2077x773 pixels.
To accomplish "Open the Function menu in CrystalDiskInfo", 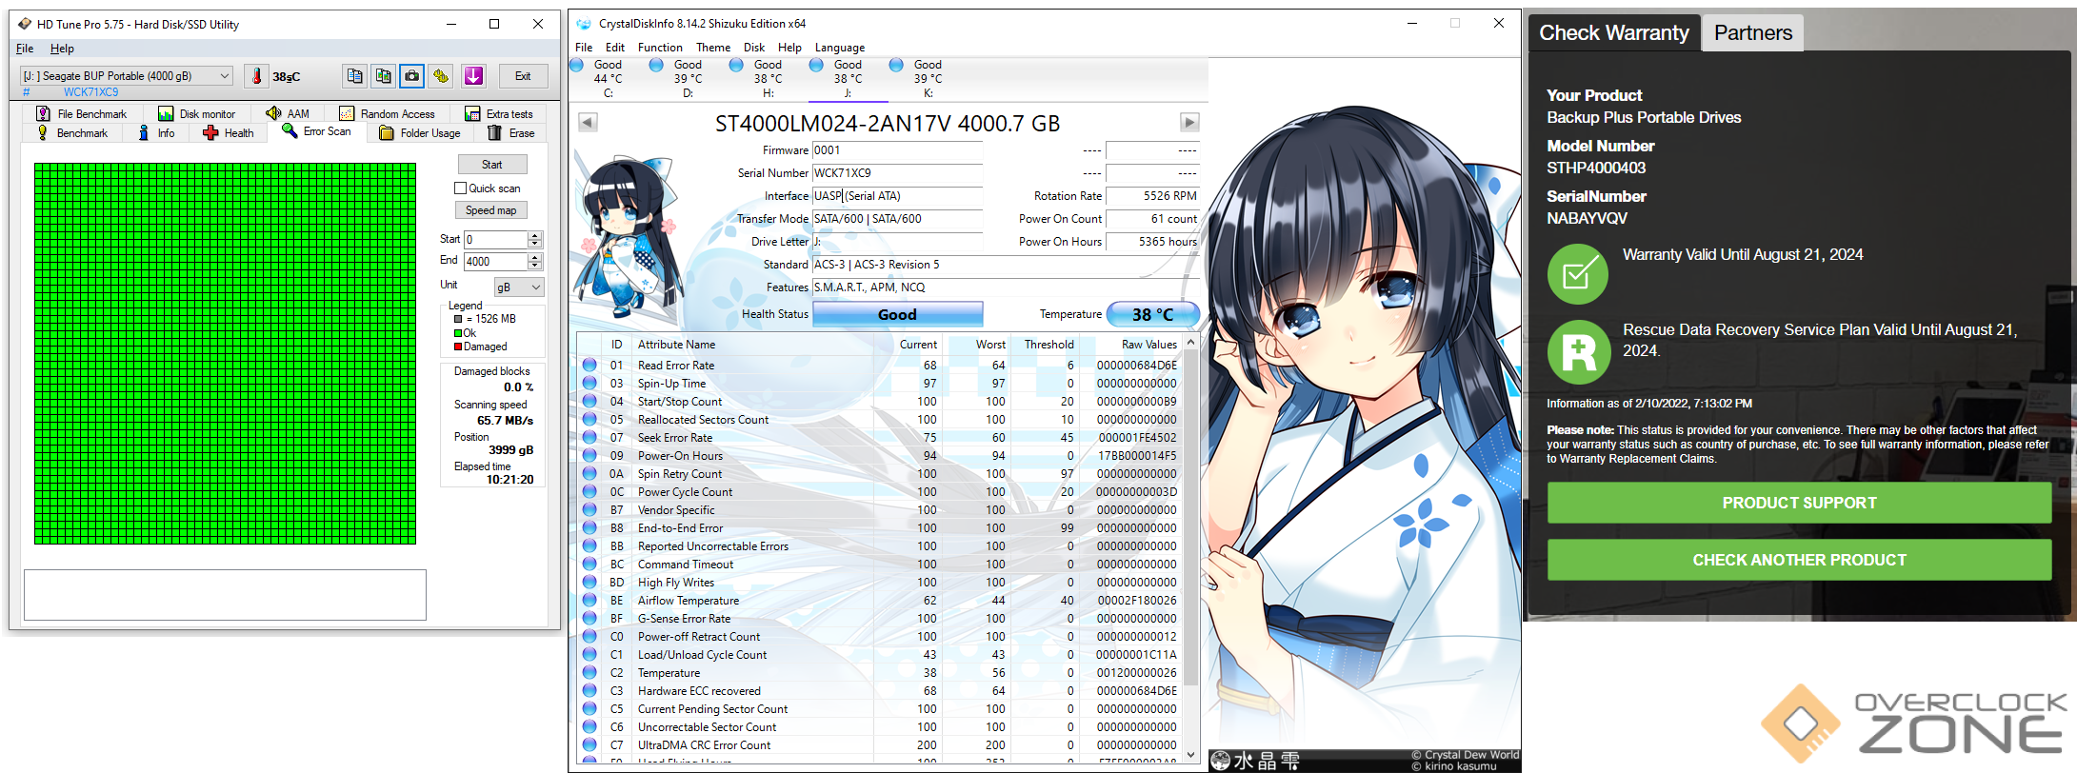I will point(659,48).
